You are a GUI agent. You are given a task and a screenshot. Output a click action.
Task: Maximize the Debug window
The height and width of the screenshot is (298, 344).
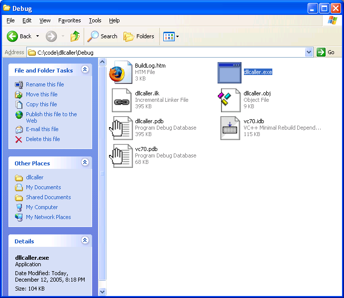[324, 8]
